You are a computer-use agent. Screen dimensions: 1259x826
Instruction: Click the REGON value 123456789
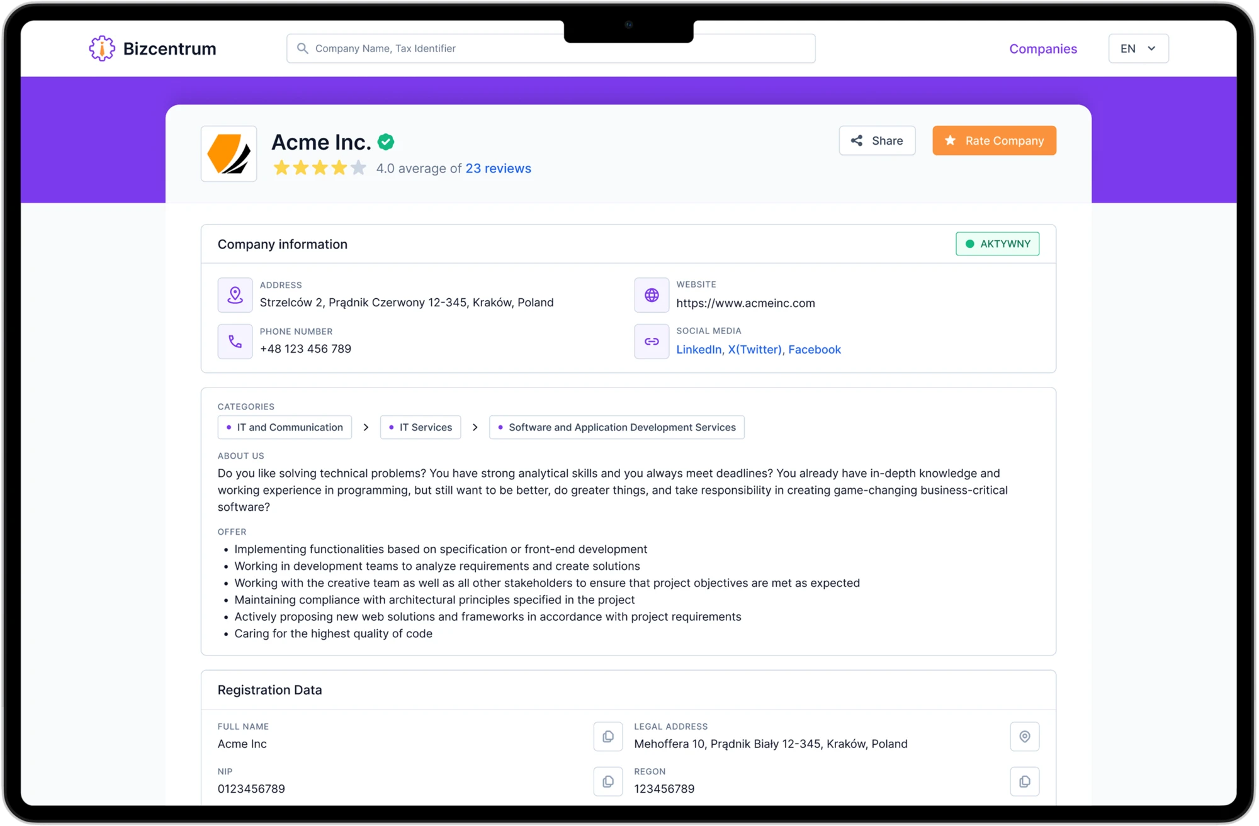coord(664,790)
